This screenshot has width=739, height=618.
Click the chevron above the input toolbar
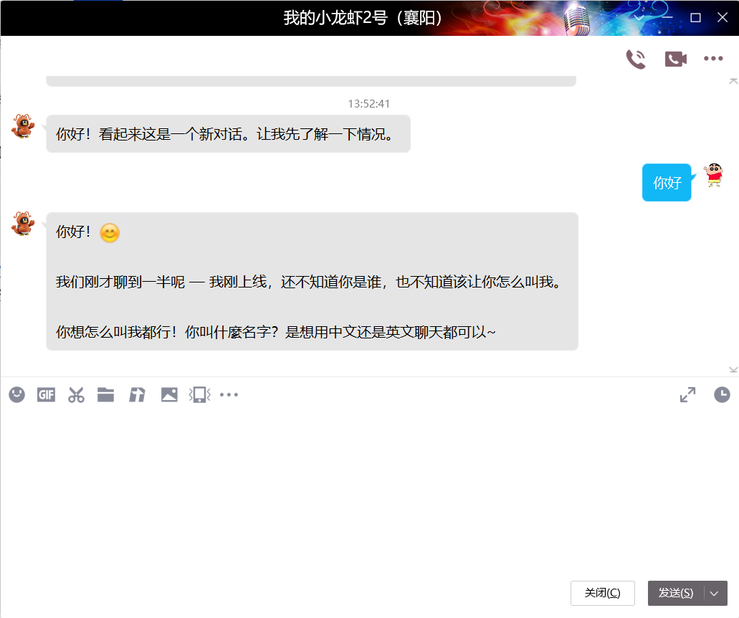click(x=733, y=369)
